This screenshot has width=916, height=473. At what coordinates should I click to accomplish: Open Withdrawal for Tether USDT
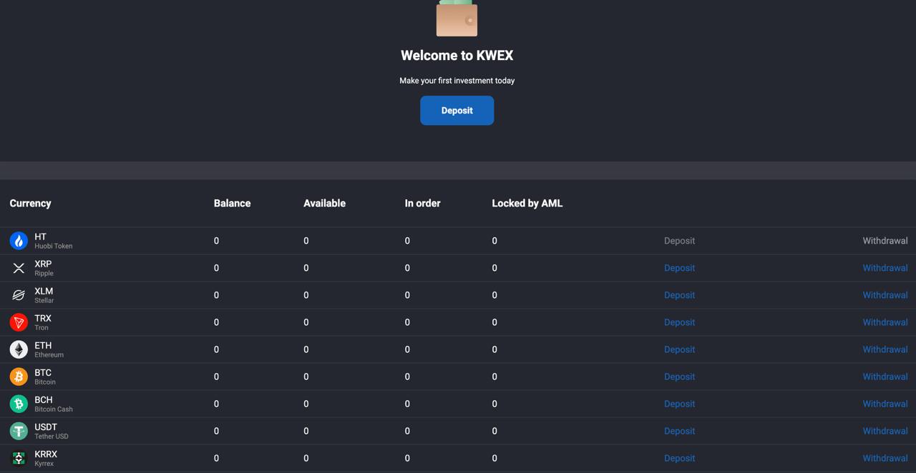(885, 431)
